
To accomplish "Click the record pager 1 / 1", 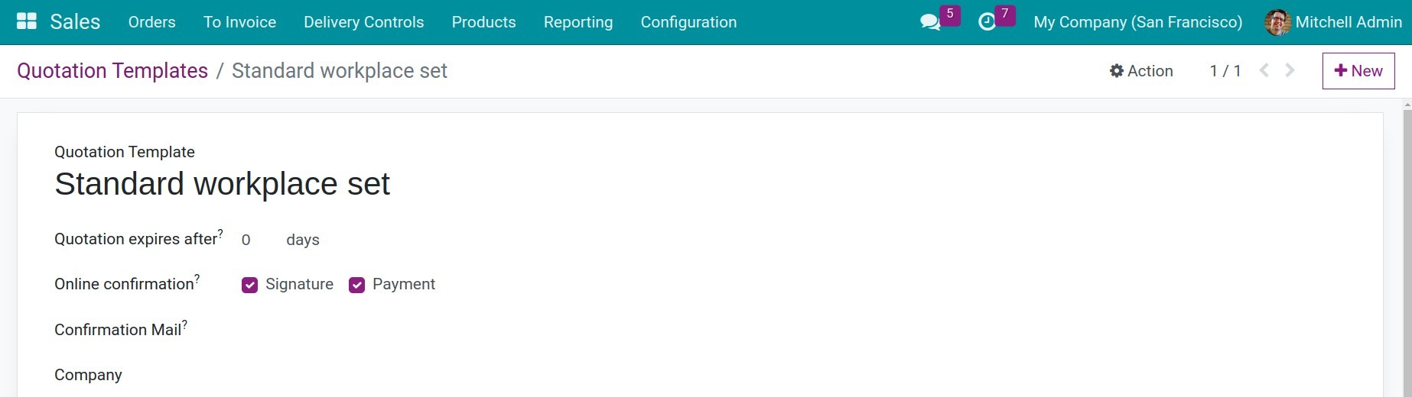I will click(x=1225, y=70).
